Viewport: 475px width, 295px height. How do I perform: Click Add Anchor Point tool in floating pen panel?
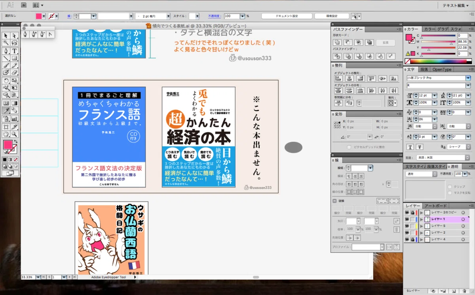tap(34, 34)
